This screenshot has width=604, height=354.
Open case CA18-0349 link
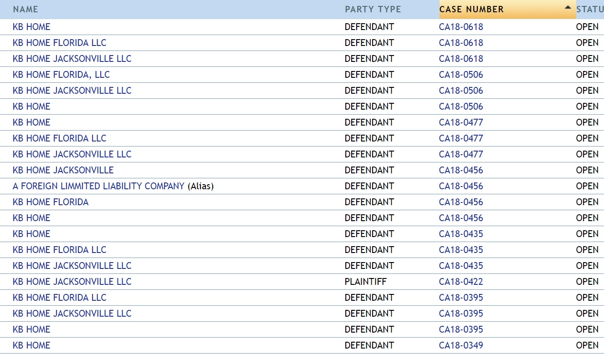coord(461,345)
